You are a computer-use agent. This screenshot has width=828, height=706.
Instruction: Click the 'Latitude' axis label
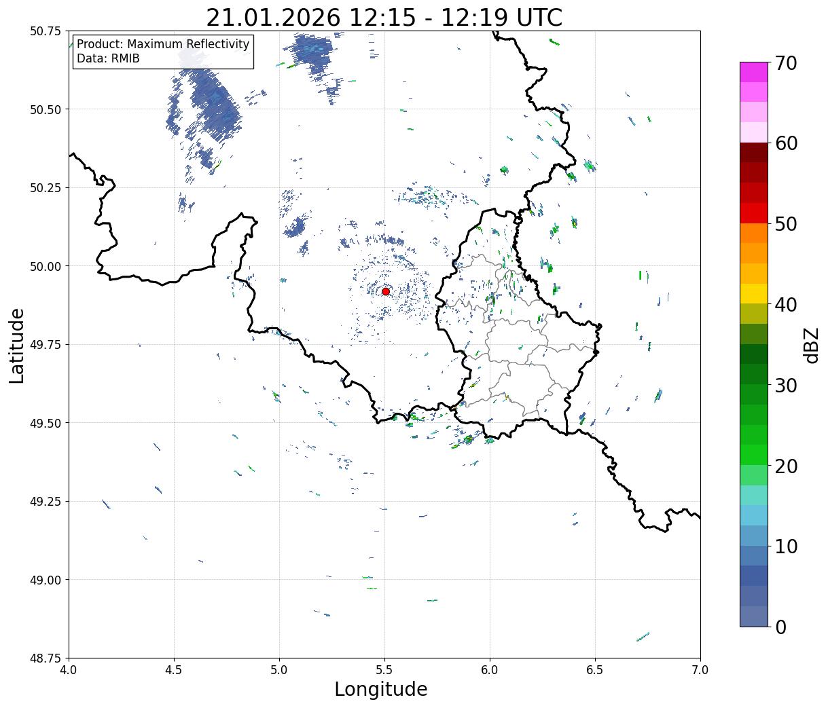point(17,346)
